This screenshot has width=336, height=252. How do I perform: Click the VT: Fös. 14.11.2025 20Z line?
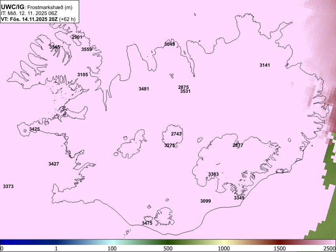[38, 19]
